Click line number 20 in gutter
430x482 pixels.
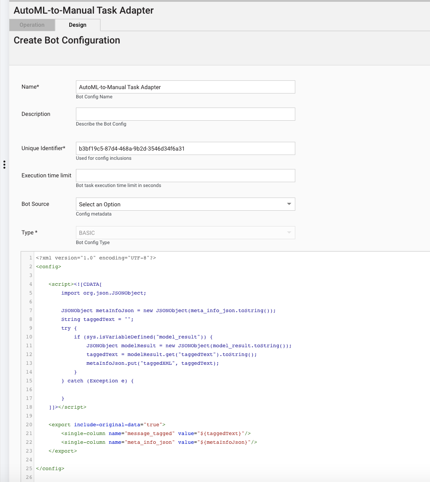coord(29,424)
